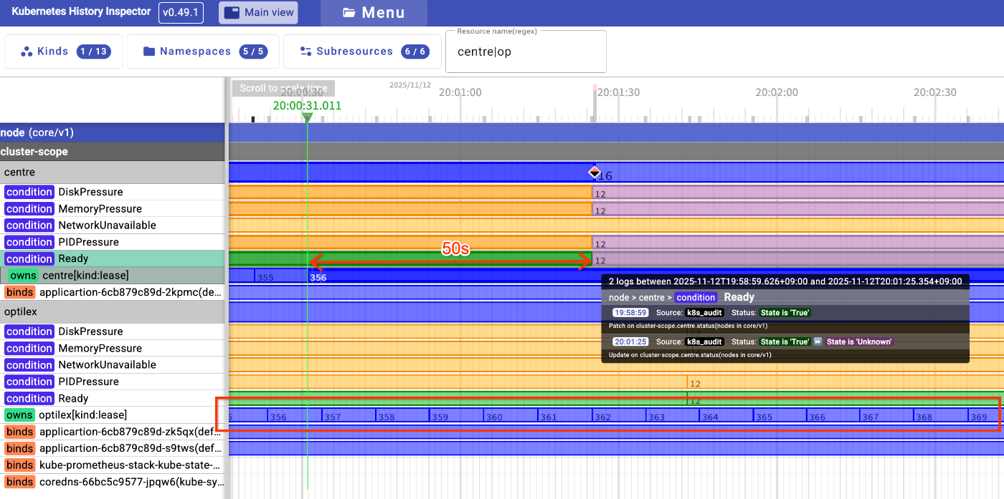
Task: Select optilex DiskPressure condition row
Action: tap(113, 331)
